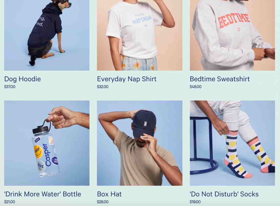
Task: Click the $19.00 socks price
Action: tap(195, 202)
